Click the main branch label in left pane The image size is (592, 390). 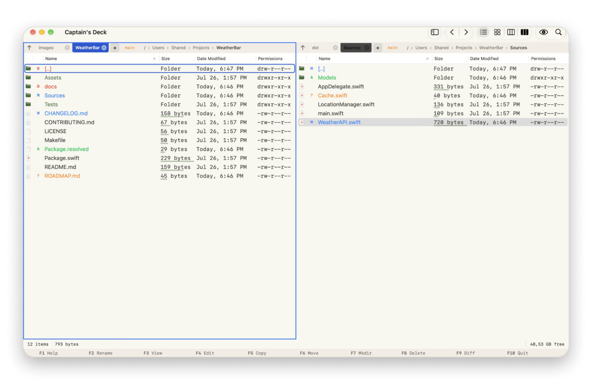[130, 48]
